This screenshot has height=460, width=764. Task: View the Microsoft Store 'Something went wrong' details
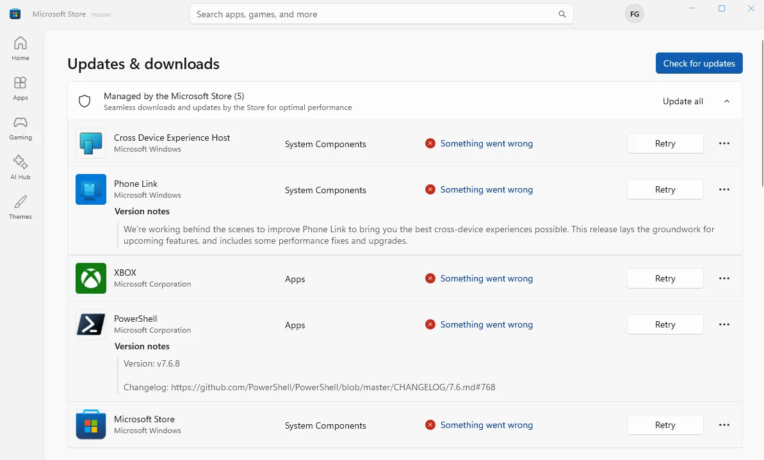[x=486, y=425]
